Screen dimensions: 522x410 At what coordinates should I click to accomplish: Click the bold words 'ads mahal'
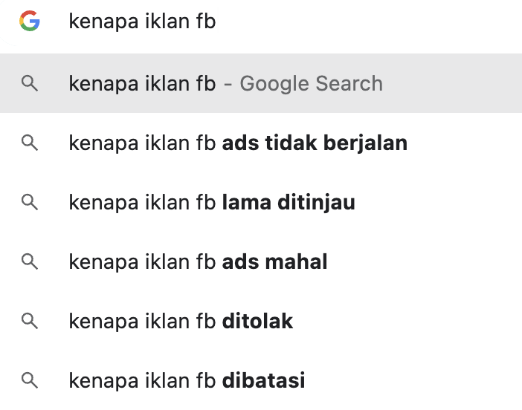pos(274,261)
